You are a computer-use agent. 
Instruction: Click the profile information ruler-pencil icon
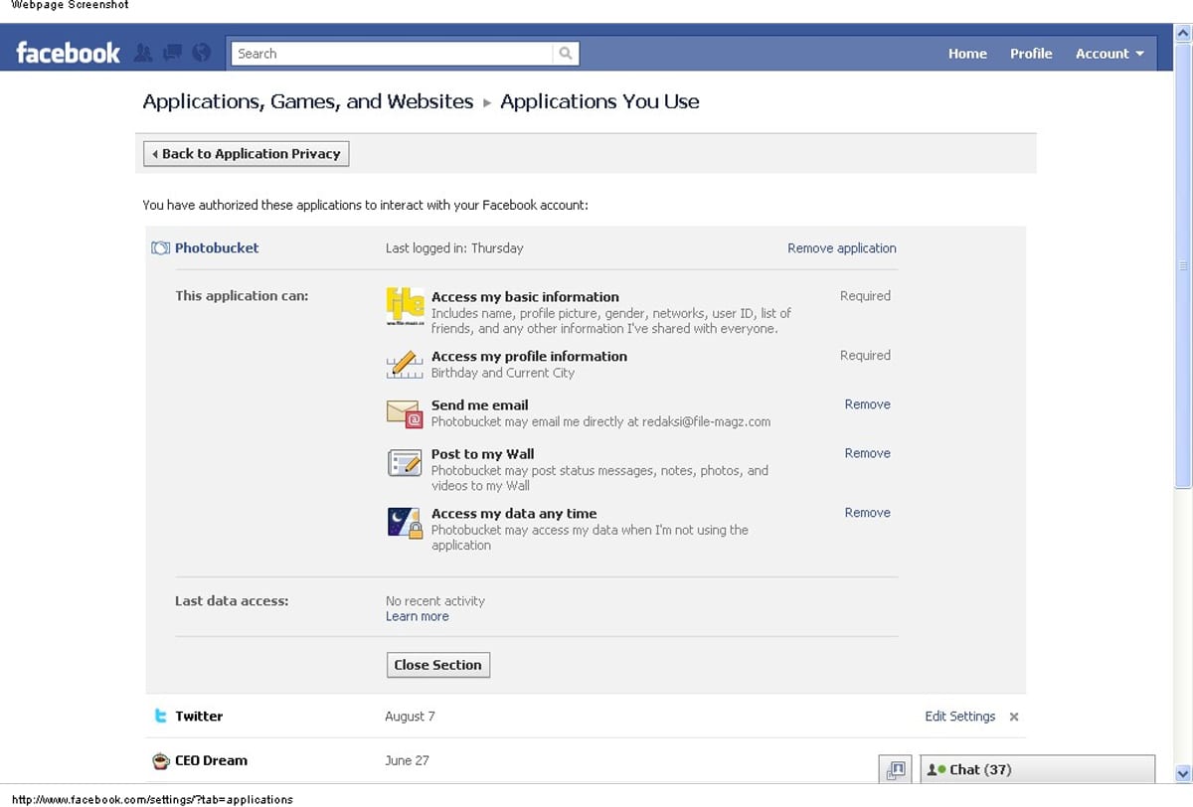tap(405, 365)
